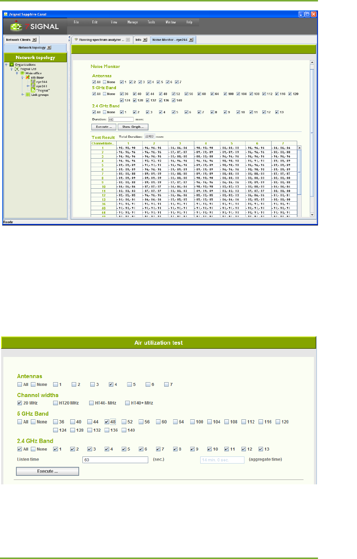
Task: Close the Noise Monitor - eye244 tab
Action: (x=191, y=40)
